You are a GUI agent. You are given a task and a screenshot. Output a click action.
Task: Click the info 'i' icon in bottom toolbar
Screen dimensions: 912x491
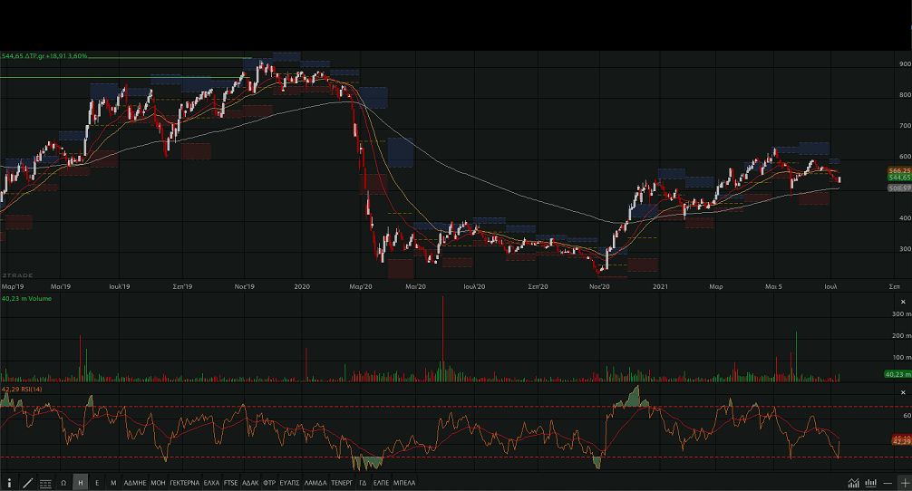pos(9,483)
